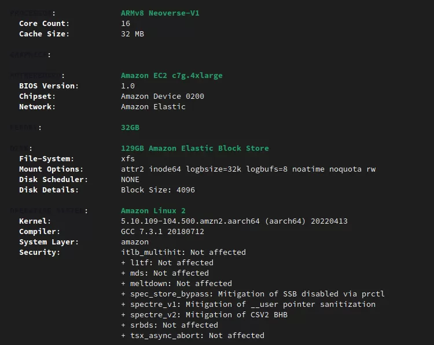Select Amazon Device 0200 chipset value
The width and height of the screenshot is (434, 345).
[x=163, y=96]
